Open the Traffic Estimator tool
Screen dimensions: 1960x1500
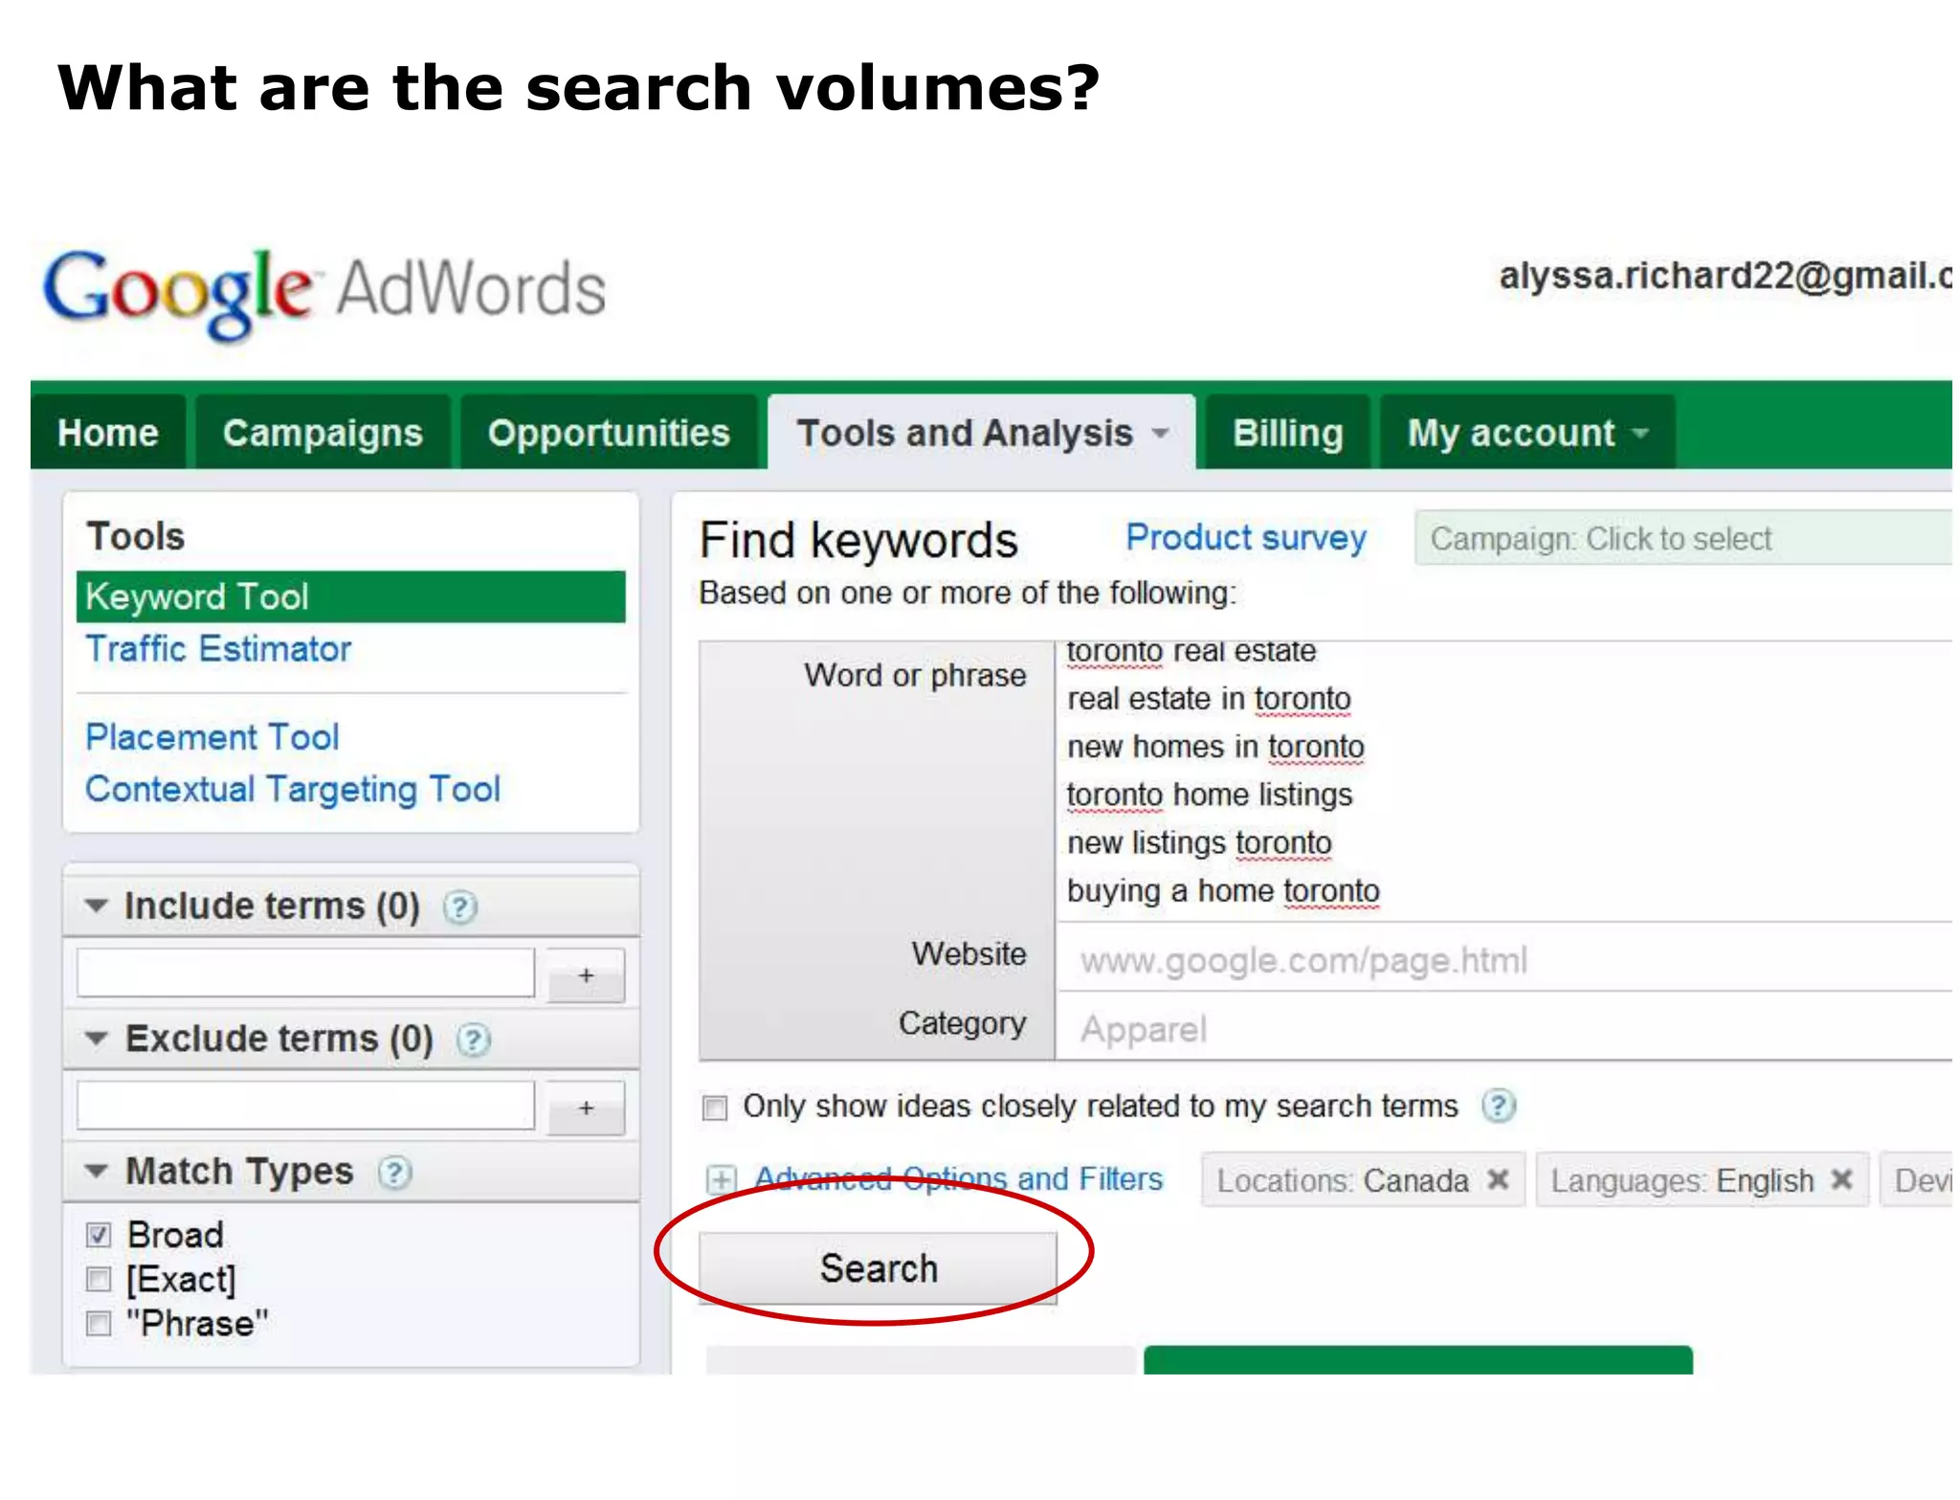(x=218, y=649)
